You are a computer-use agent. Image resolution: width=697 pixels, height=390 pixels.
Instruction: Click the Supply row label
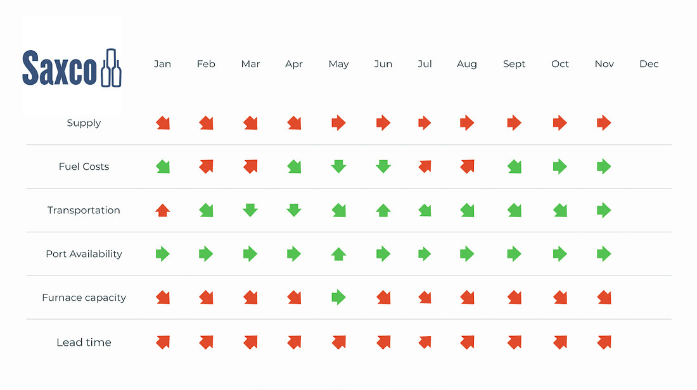[84, 123]
